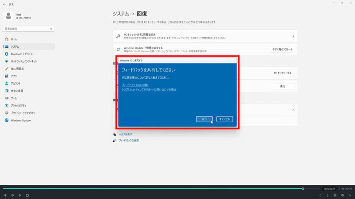Open ホーム in the settings sidebar

[x=14, y=39]
